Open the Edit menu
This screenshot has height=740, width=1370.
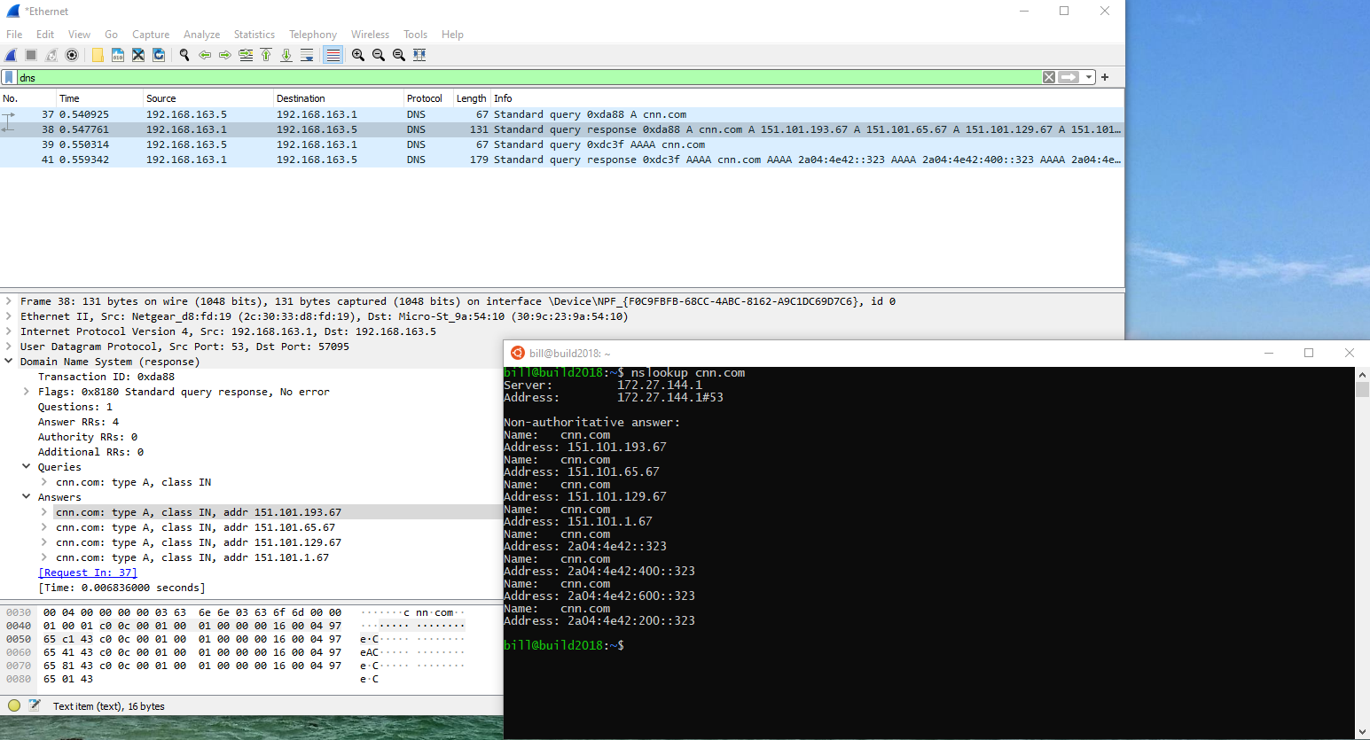[x=45, y=35]
